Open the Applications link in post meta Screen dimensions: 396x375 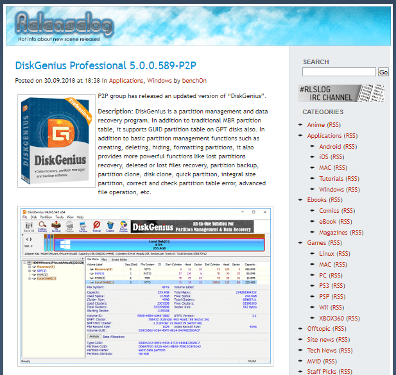tap(126, 81)
